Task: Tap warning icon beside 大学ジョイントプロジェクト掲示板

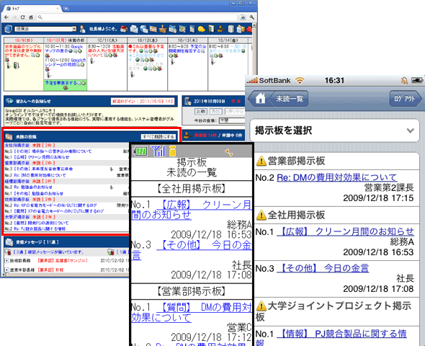Action: [x=261, y=306]
